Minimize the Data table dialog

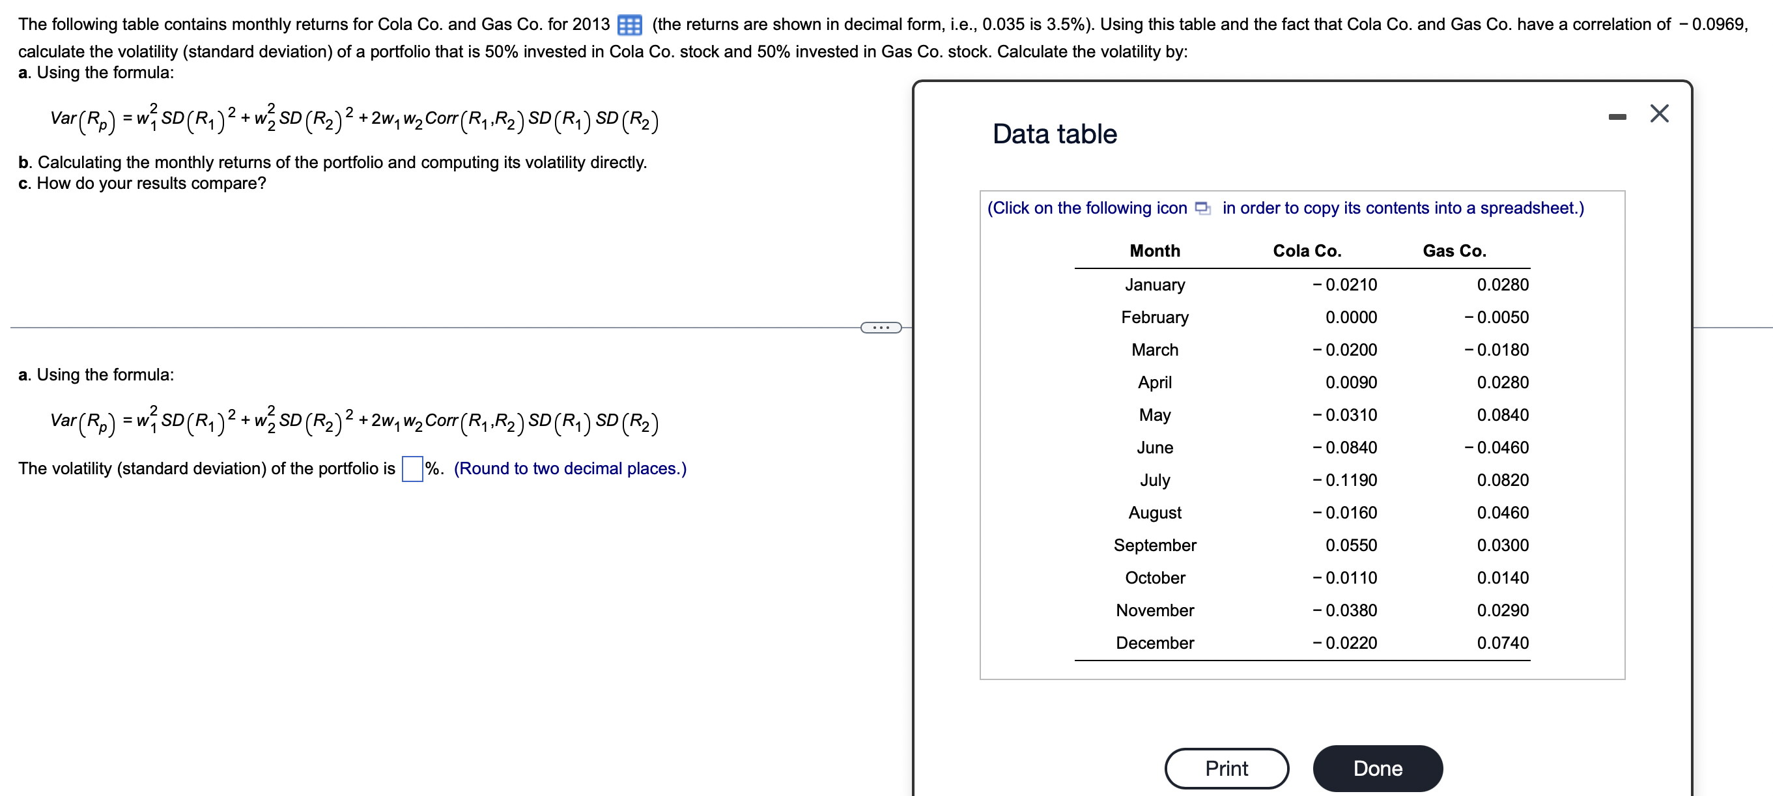click(x=1617, y=117)
